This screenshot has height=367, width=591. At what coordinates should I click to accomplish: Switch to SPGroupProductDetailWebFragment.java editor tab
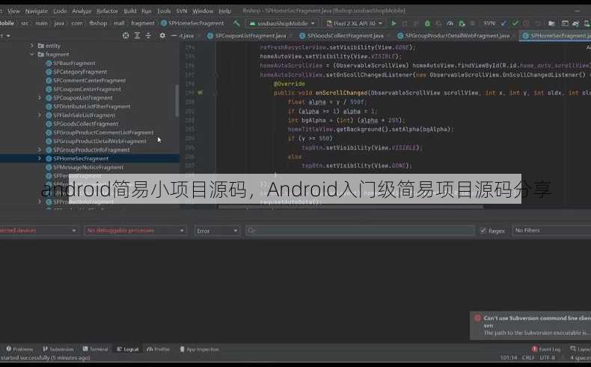click(457, 36)
